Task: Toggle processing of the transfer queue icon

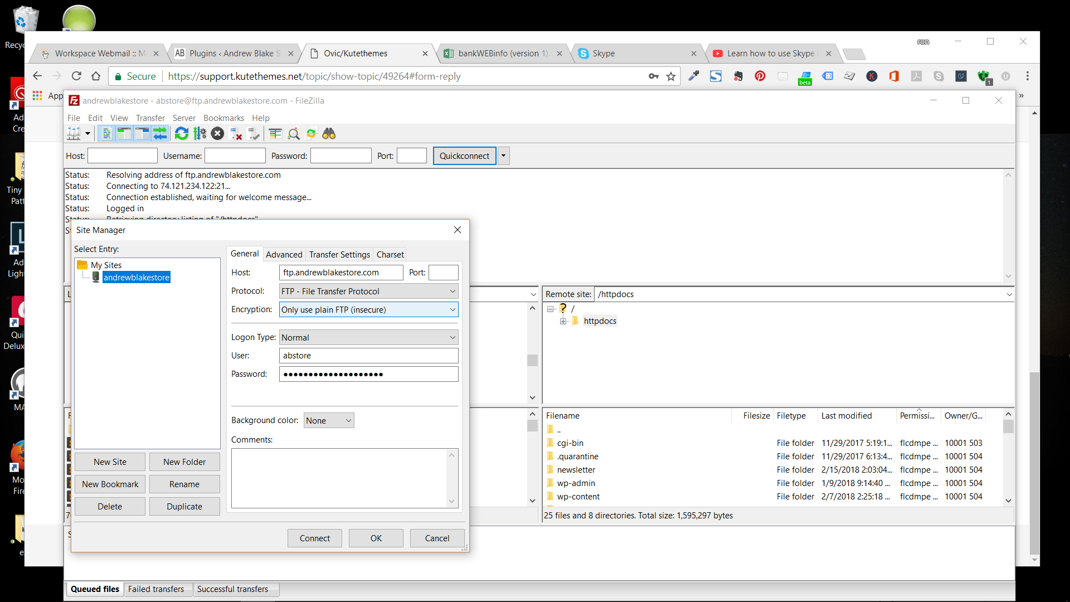Action: [x=200, y=134]
